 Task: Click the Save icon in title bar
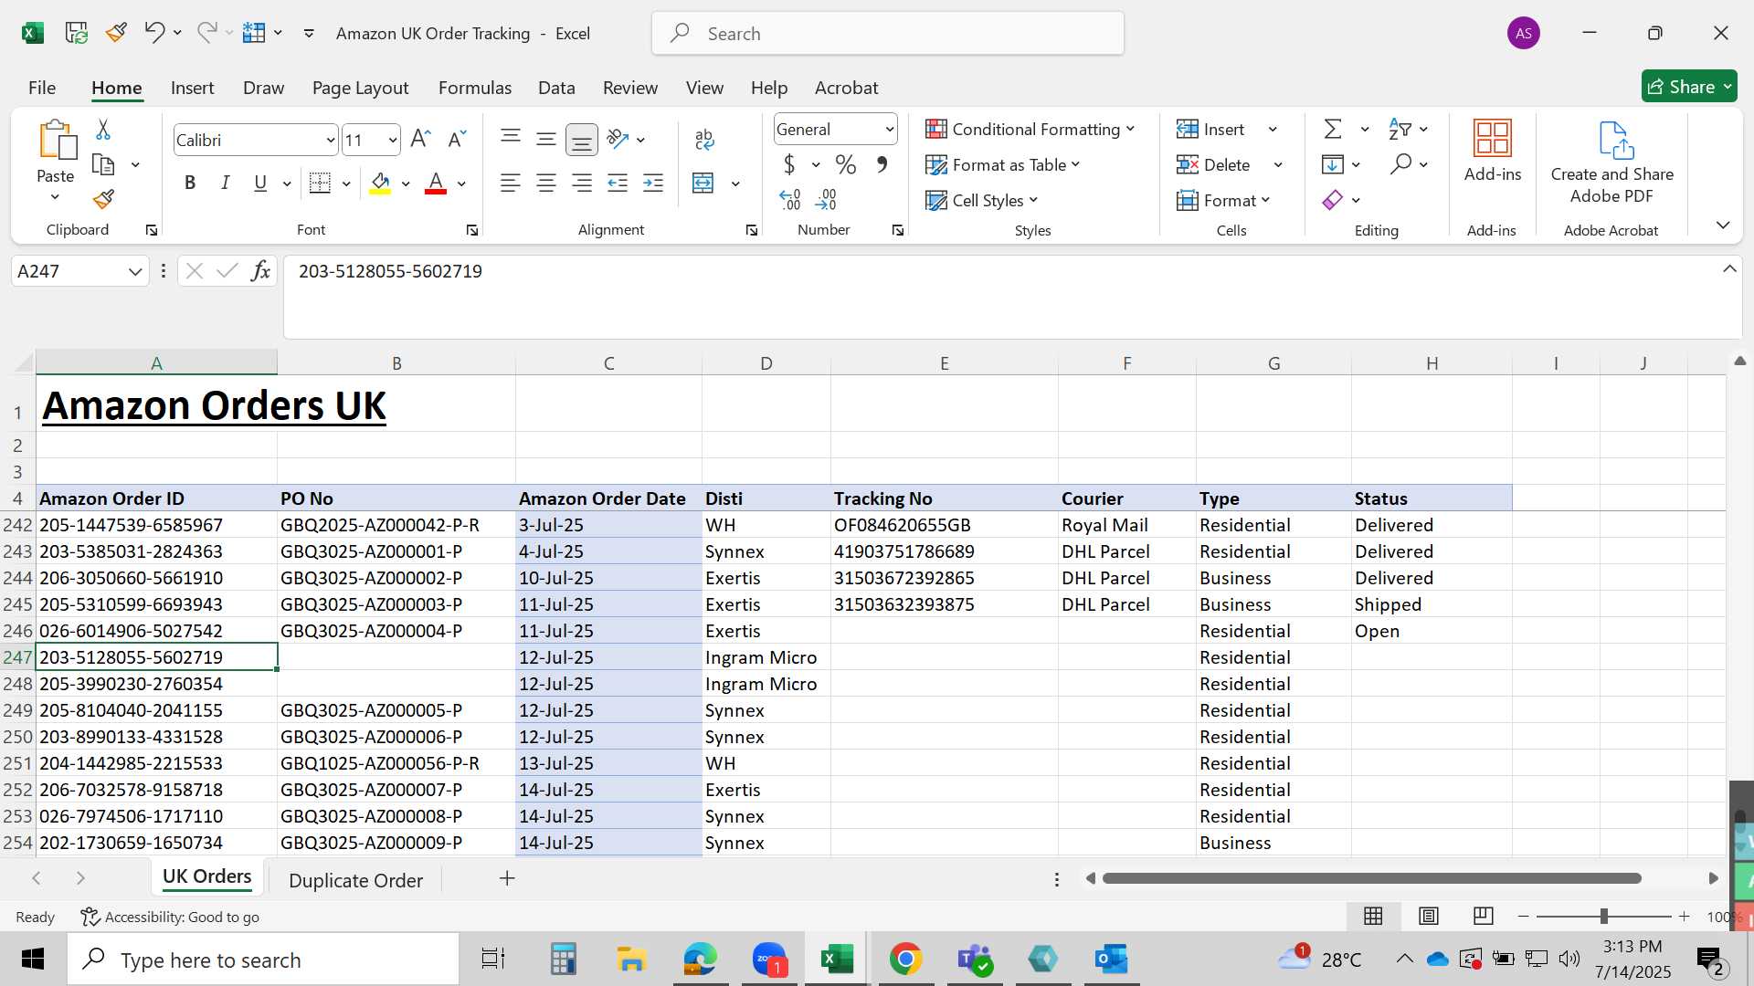77,33
